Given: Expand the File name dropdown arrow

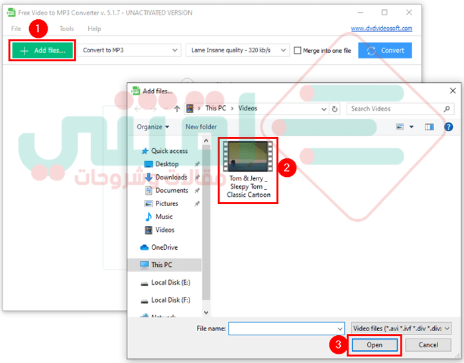Looking at the screenshot, I should click(339, 329).
